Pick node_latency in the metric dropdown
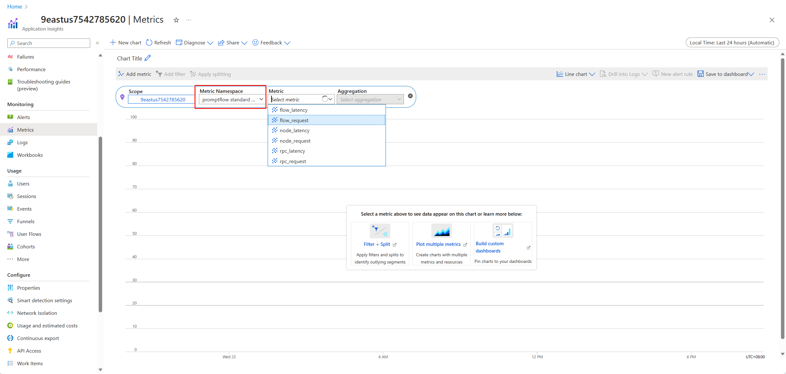 (294, 130)
